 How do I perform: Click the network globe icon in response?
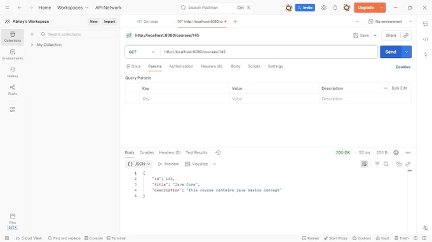396,152
